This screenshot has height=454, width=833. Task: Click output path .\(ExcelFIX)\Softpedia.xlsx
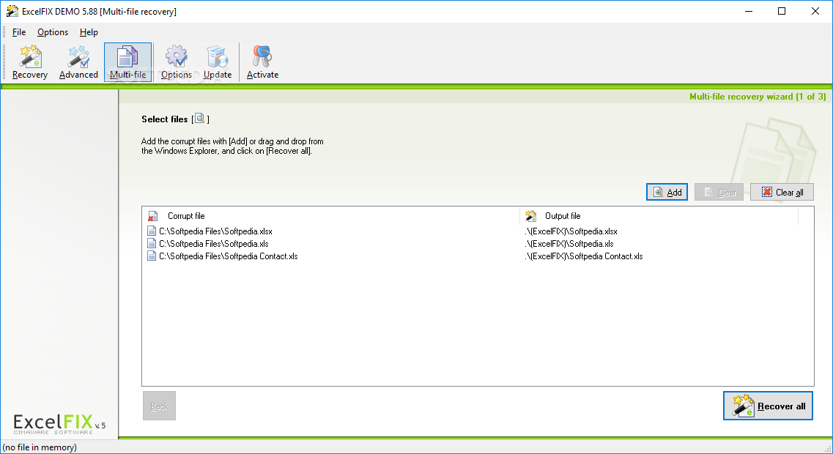571,231
